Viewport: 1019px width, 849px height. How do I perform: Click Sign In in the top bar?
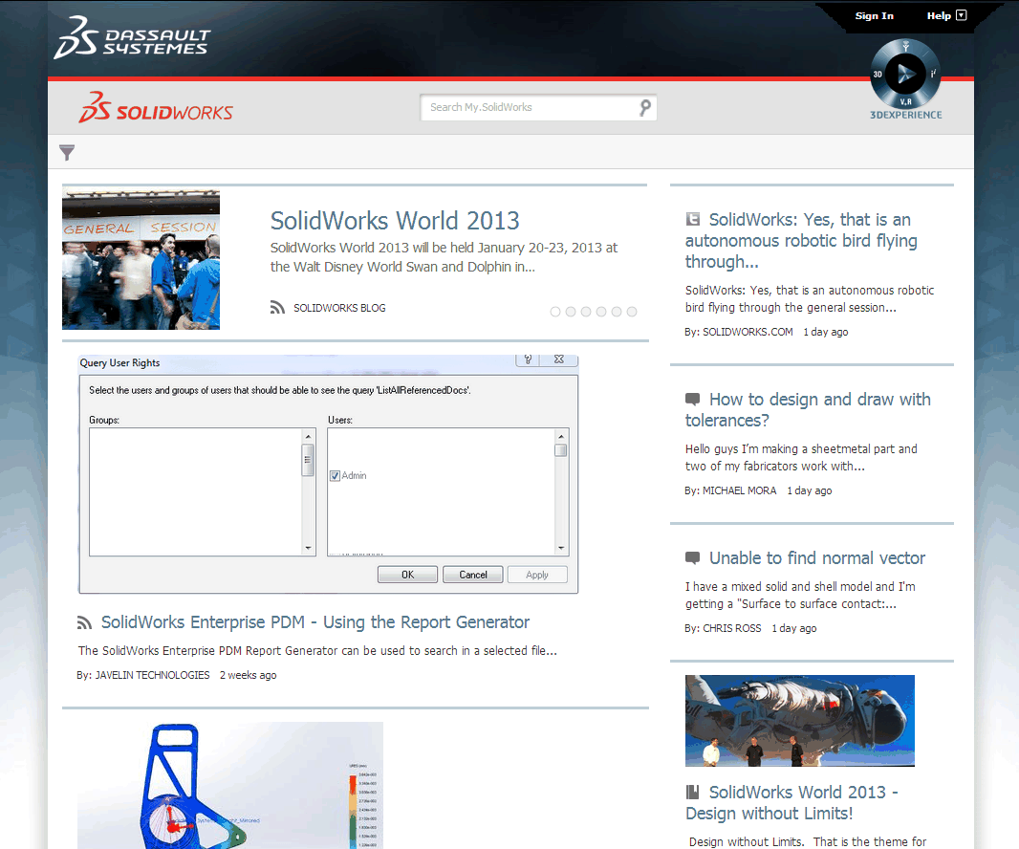click(x=874, y=15)
